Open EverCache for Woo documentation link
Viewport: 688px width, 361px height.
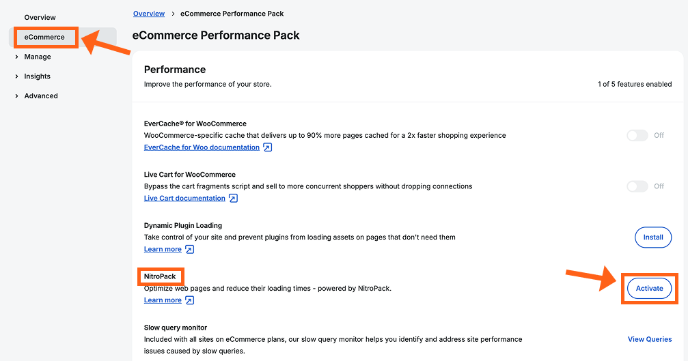coord(202,147)
